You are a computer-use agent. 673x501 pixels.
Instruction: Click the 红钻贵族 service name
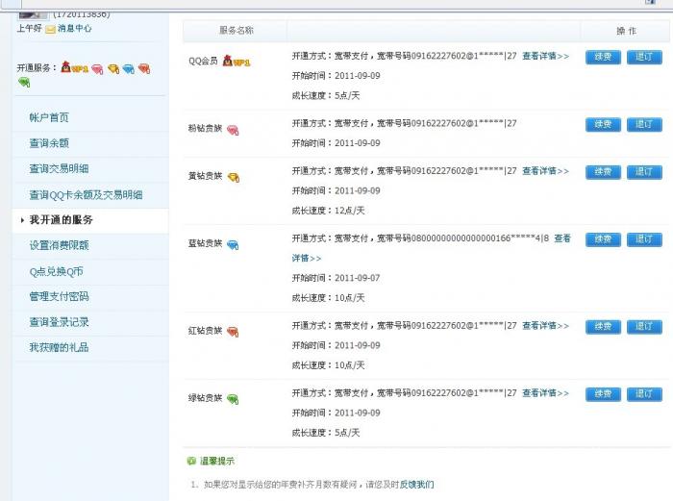(206, 331)
